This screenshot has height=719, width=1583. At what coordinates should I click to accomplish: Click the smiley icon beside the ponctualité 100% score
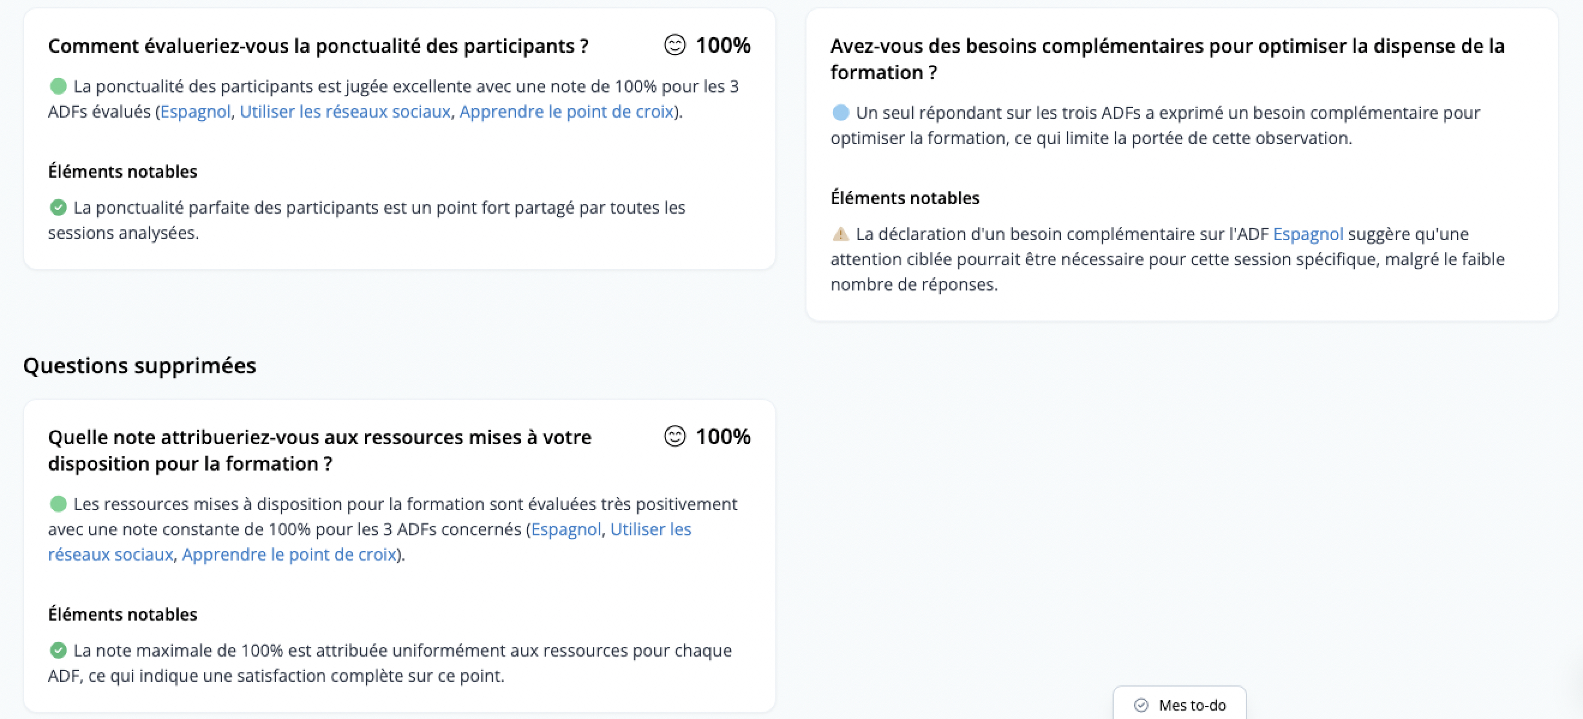point(674,45)
